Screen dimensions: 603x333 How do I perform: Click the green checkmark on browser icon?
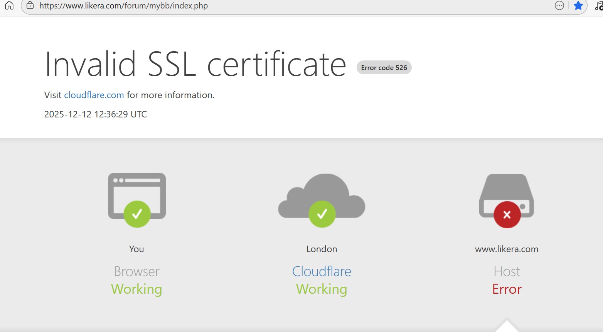point(137,214)
